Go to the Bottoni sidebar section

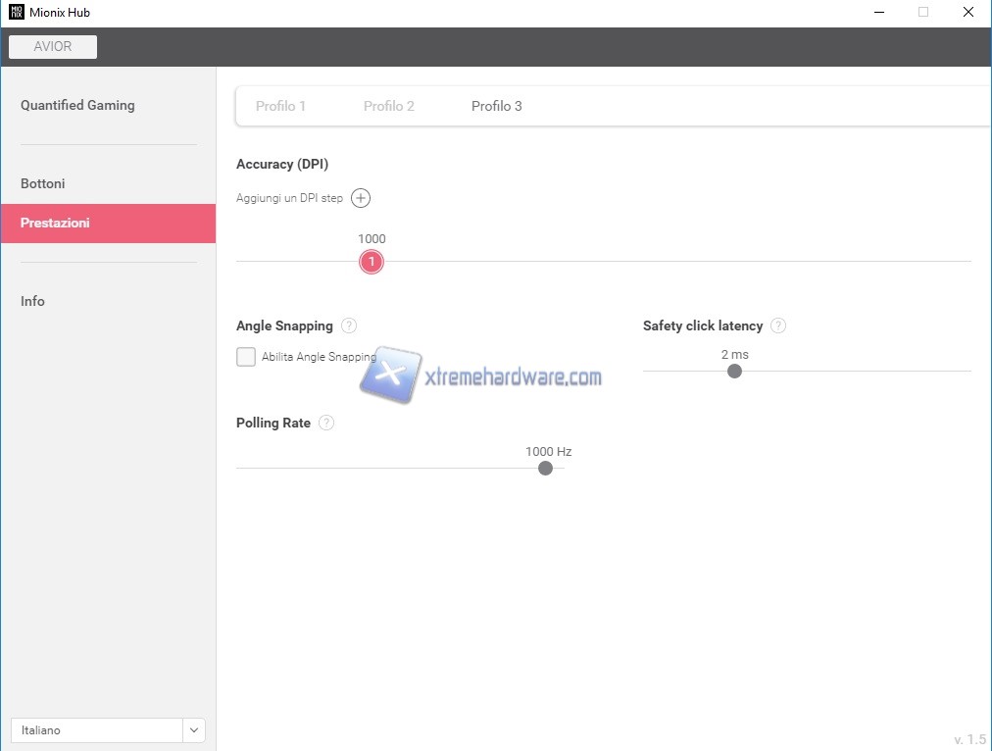click(x=43, y=183)
